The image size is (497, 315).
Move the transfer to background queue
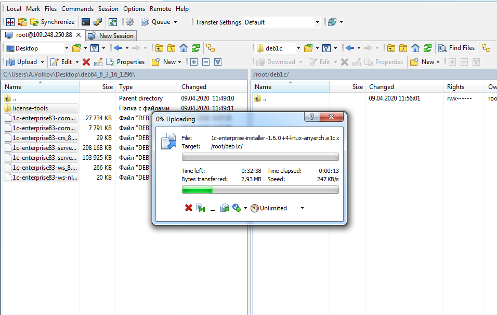coord(224,208)
